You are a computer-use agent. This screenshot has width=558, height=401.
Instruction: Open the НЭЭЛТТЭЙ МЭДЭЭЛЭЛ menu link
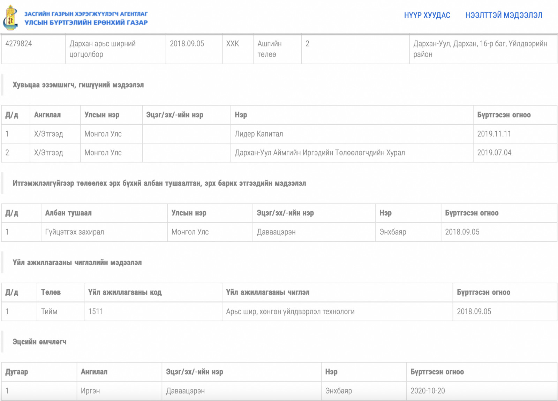(x=504, y=15)
